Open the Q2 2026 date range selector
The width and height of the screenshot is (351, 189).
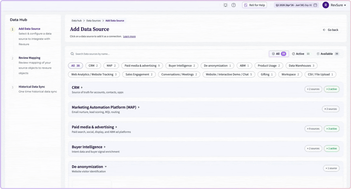point(296,5)
